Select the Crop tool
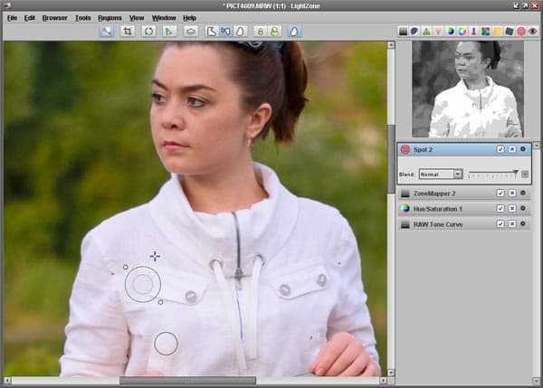The image size is (543, 388). point(128,32)
